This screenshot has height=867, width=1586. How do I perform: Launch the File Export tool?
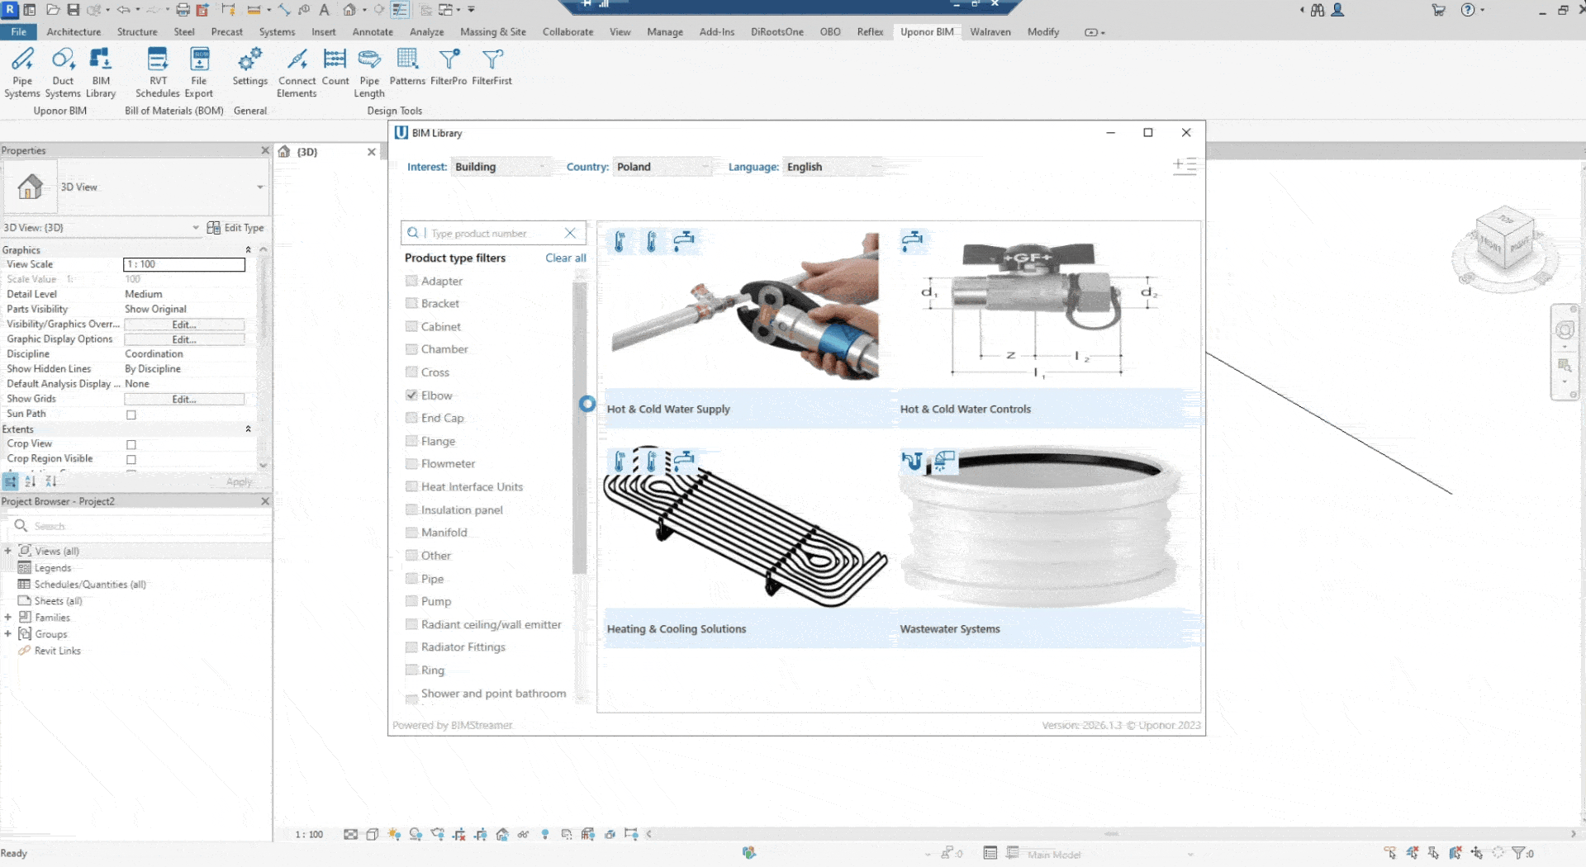pos(198,70)
